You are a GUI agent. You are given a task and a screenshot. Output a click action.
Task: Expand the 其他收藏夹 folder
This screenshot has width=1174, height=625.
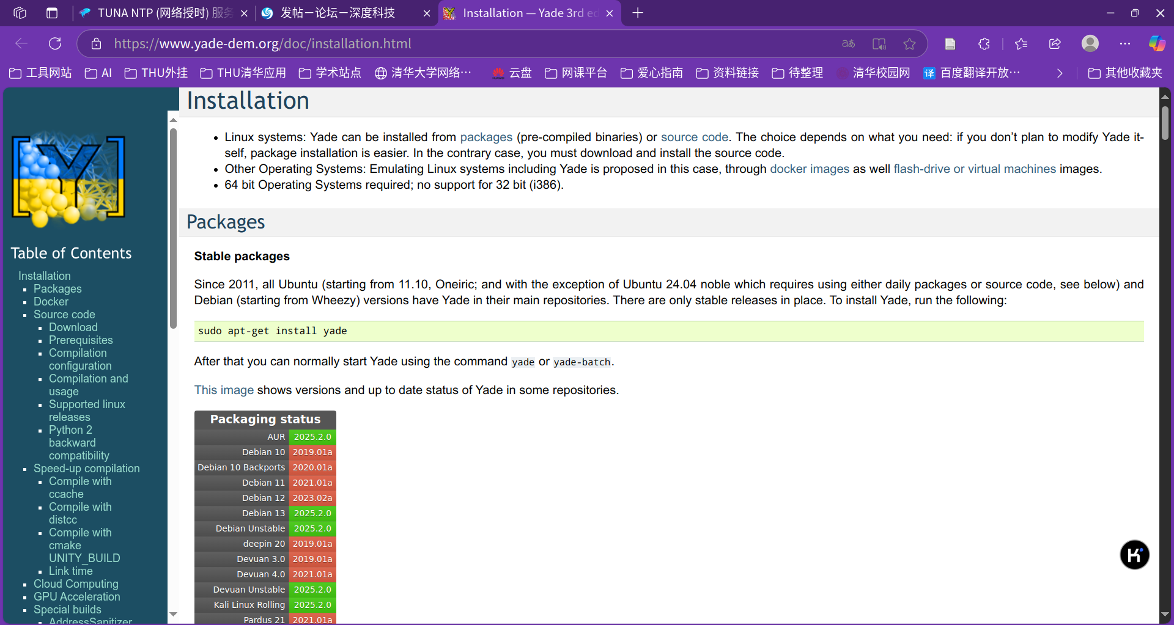point(1126,73)
